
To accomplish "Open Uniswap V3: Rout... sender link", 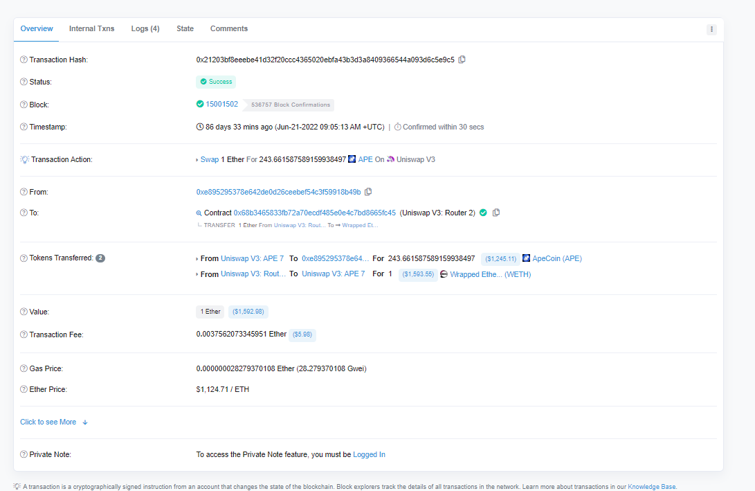I will click(x=253, y=274).
